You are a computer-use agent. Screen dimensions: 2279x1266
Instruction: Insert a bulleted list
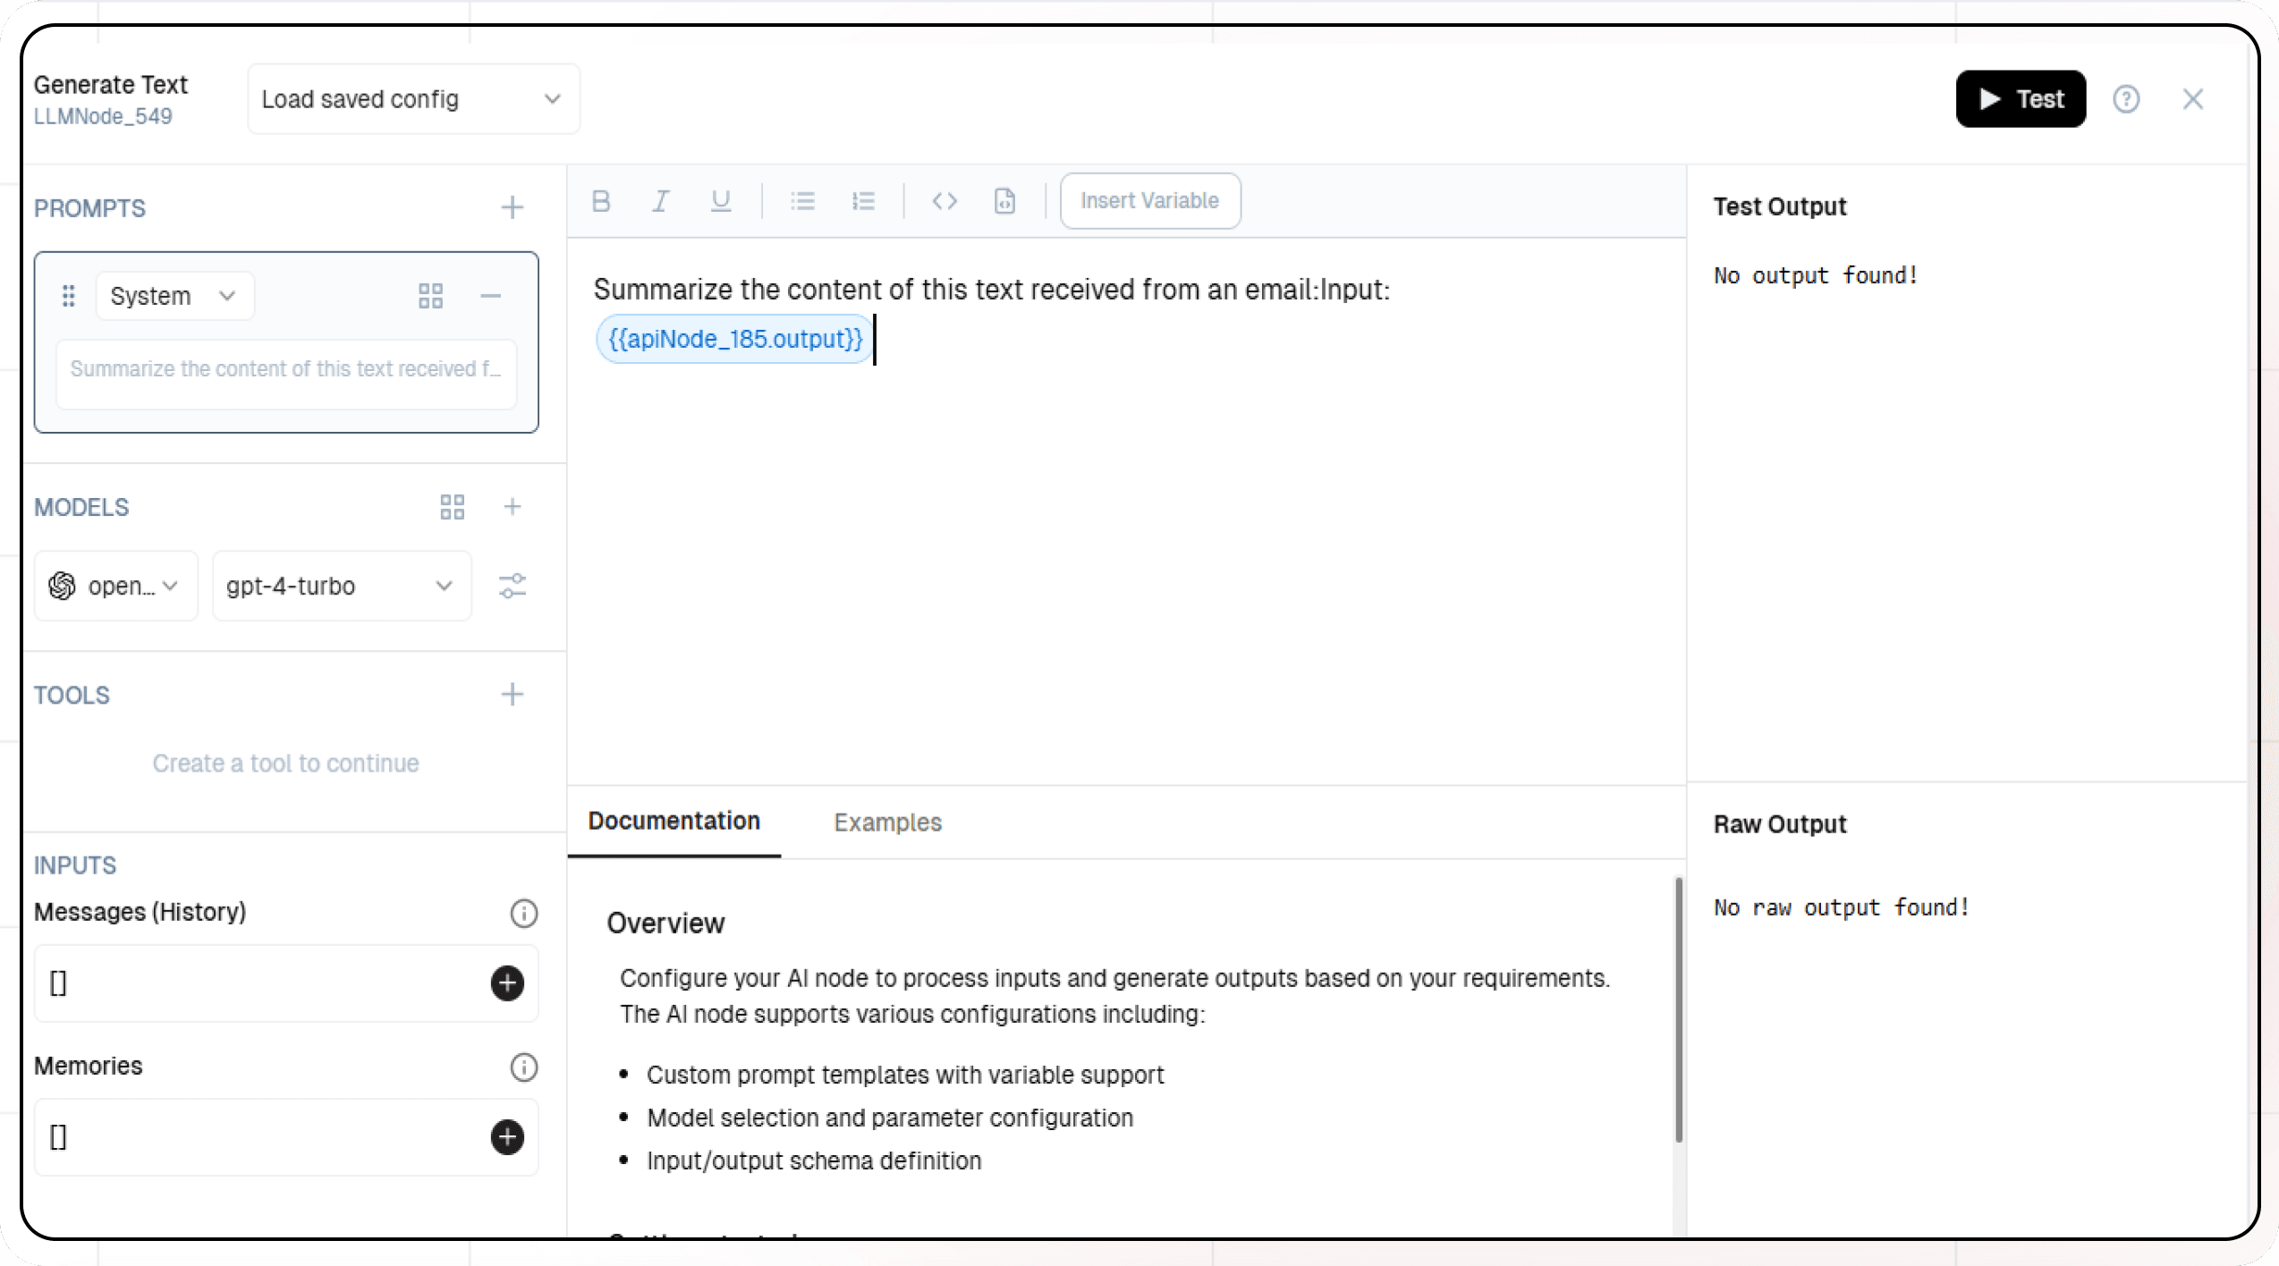click(x=803, y=201)
